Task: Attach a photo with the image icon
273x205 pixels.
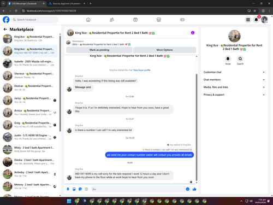Action: coord(74,189)
